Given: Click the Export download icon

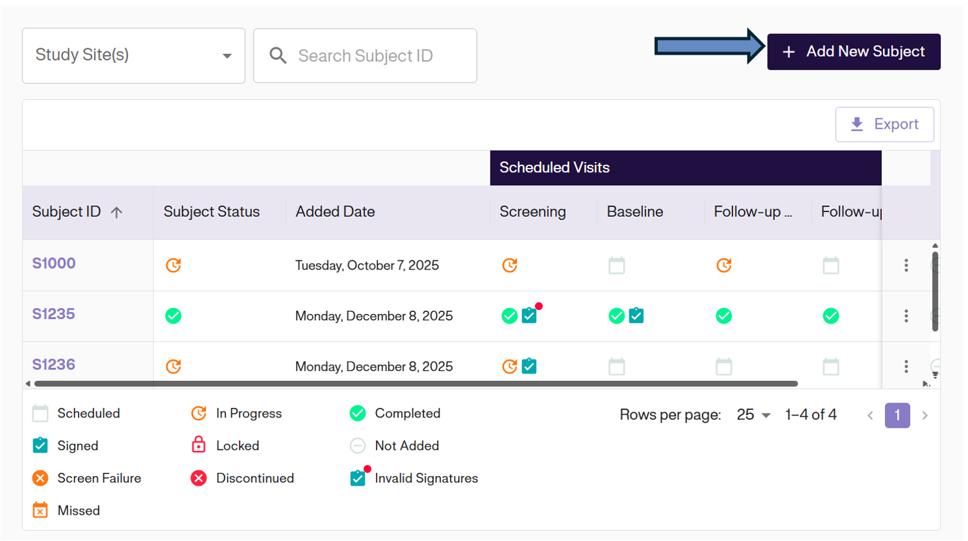Looking at the screenshot, I should pyautogui.click(x=857, y=124).
